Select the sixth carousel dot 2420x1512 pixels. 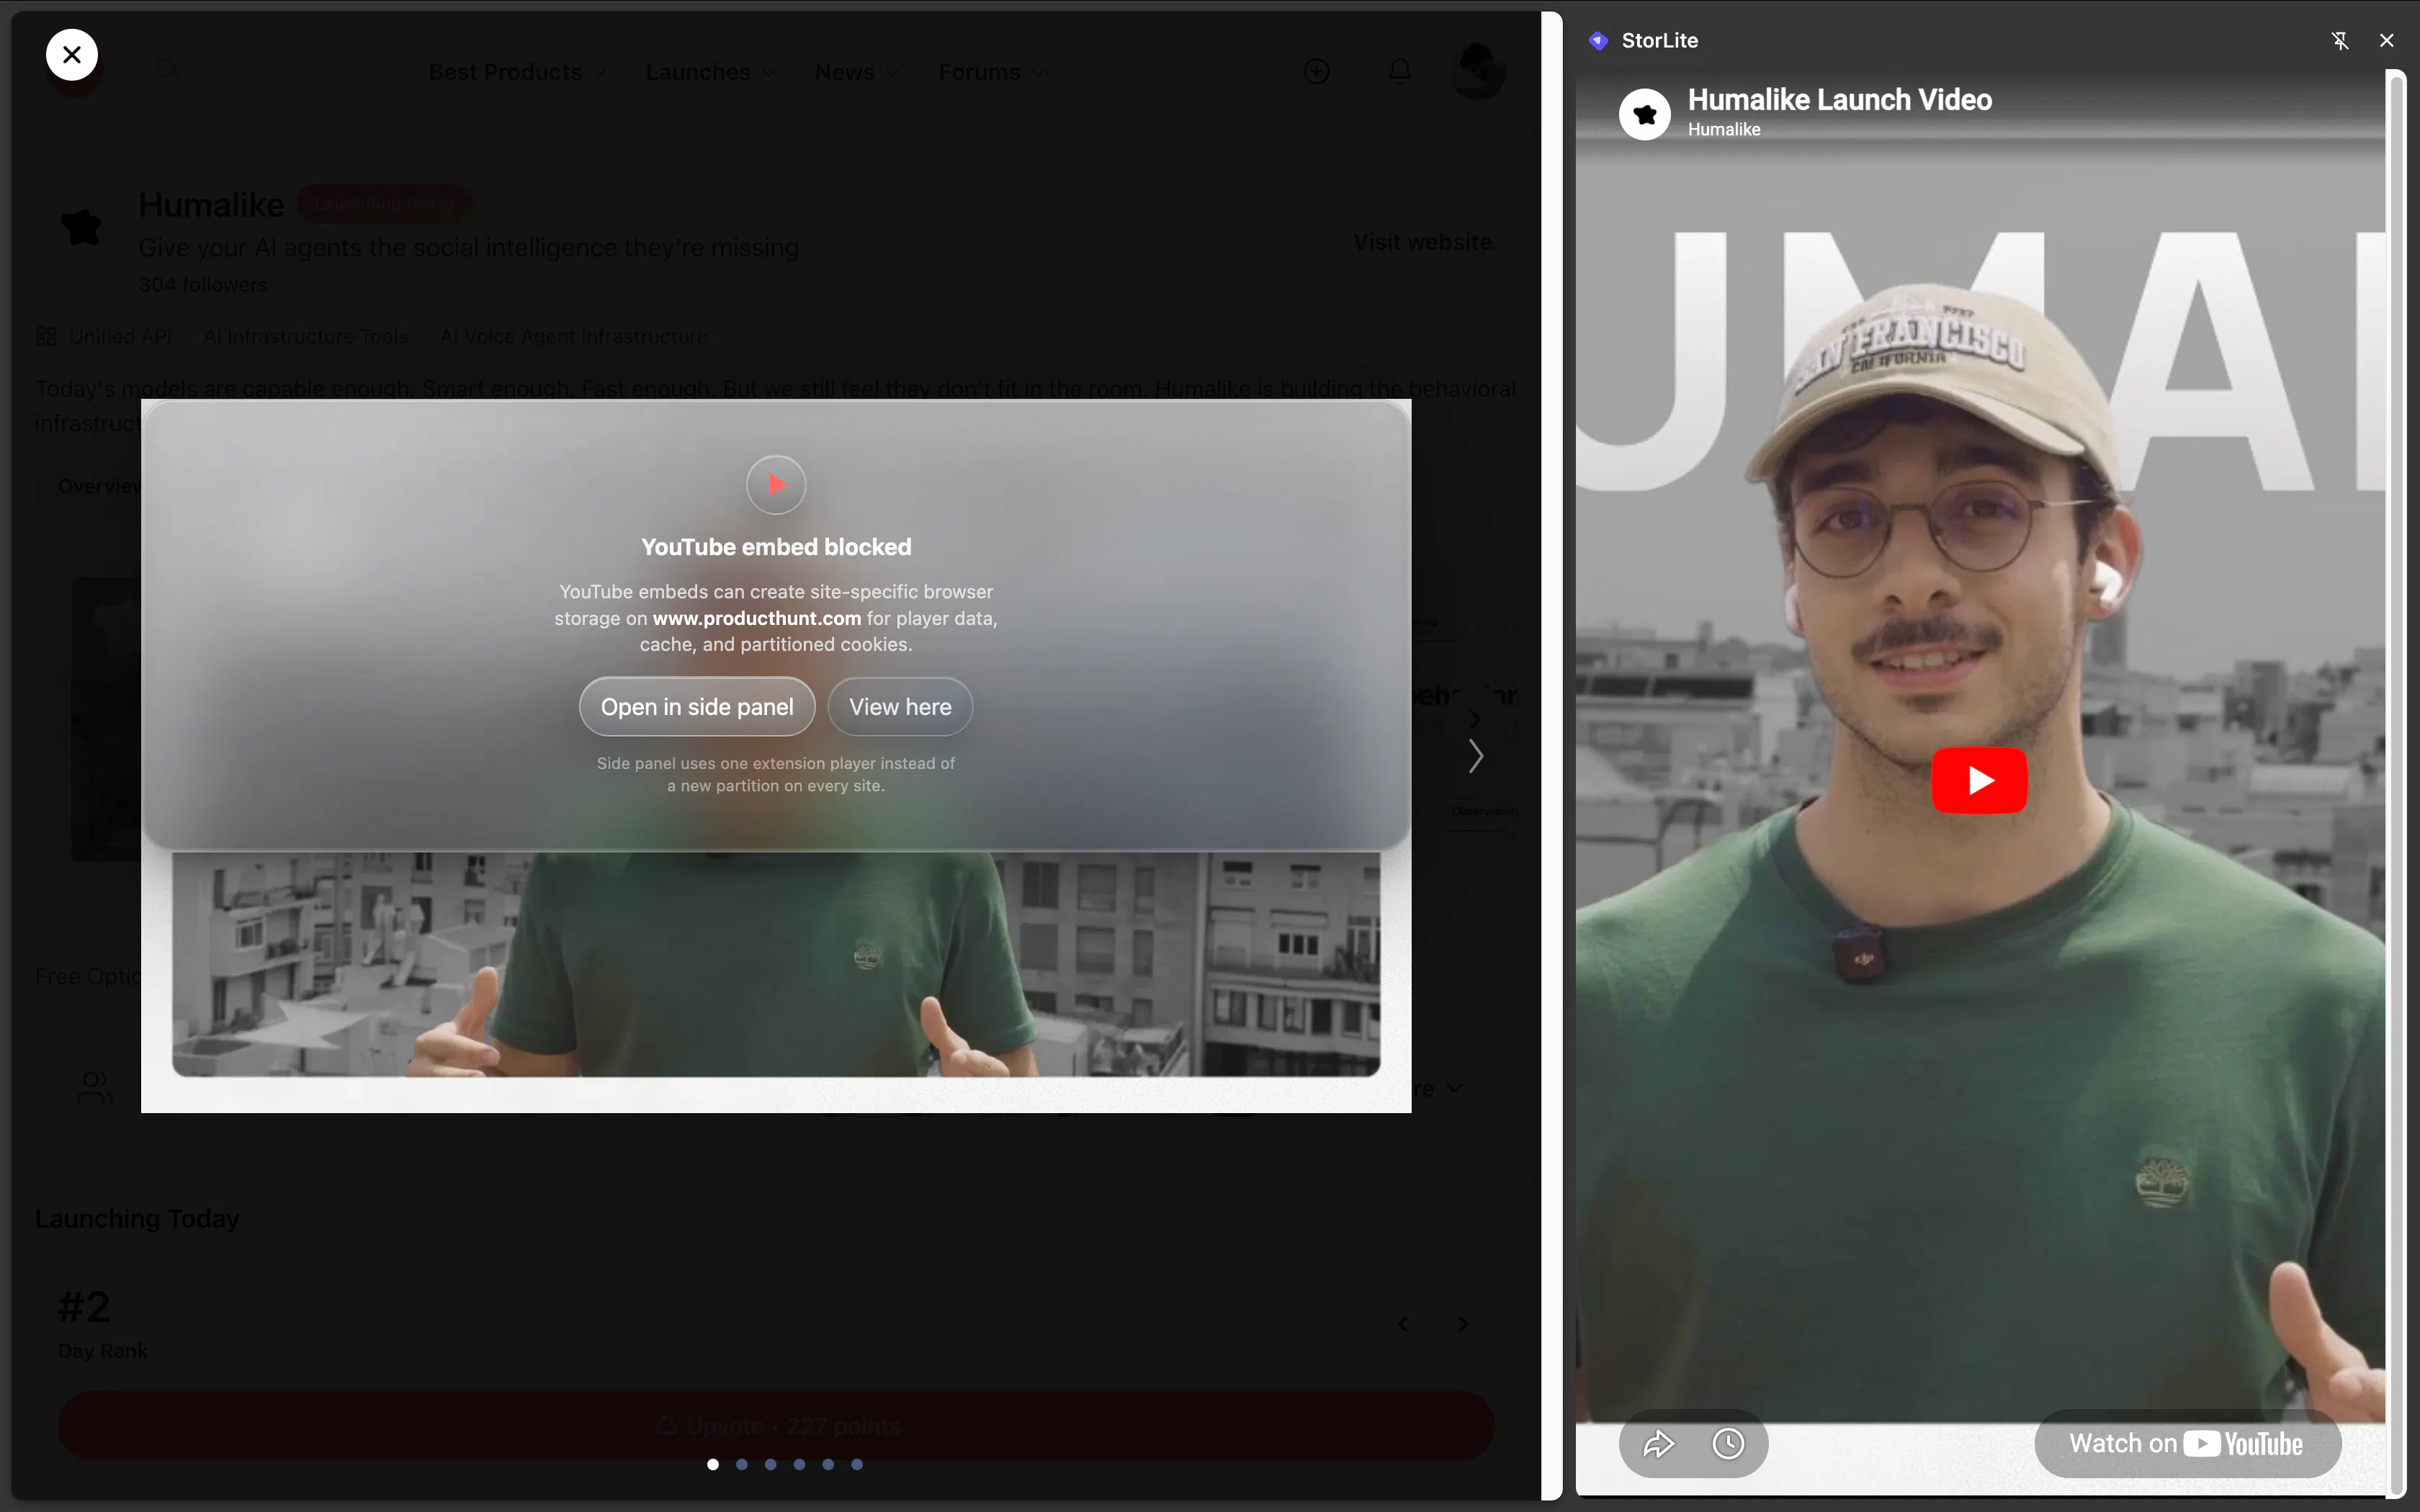857,1464
